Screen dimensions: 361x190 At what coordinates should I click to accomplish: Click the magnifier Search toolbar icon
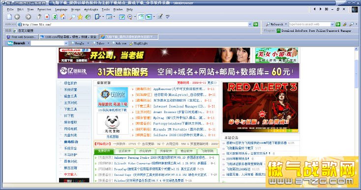point(72,17)
